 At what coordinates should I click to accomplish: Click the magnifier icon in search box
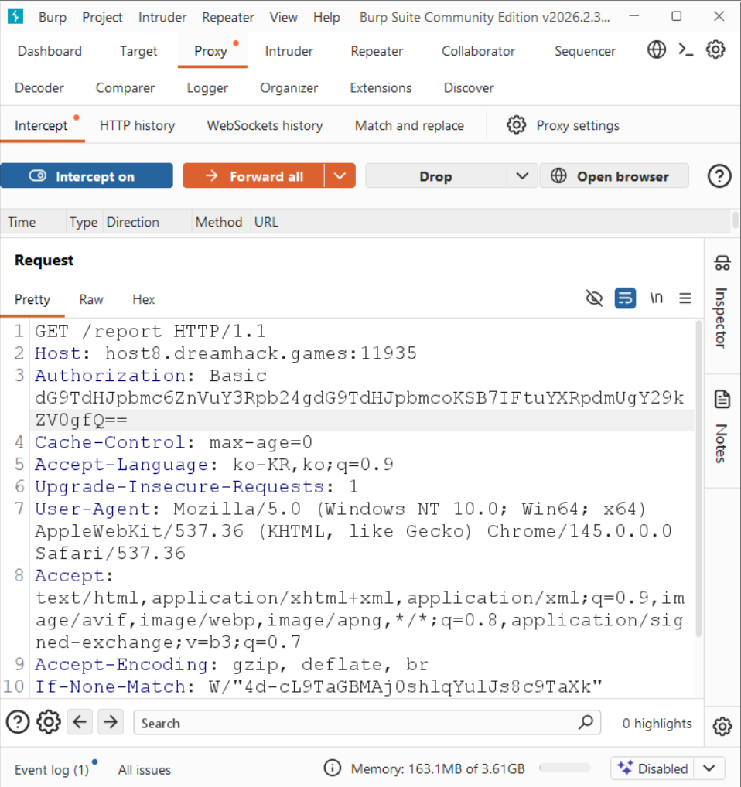point(586,722)
